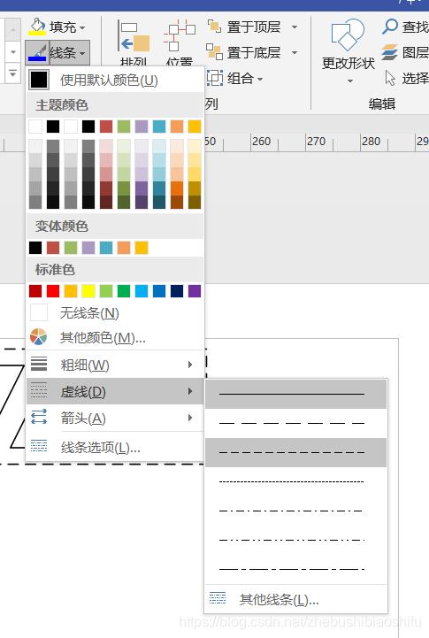
Task: Expand the style gallery more arrow
Action: [13, 74]
